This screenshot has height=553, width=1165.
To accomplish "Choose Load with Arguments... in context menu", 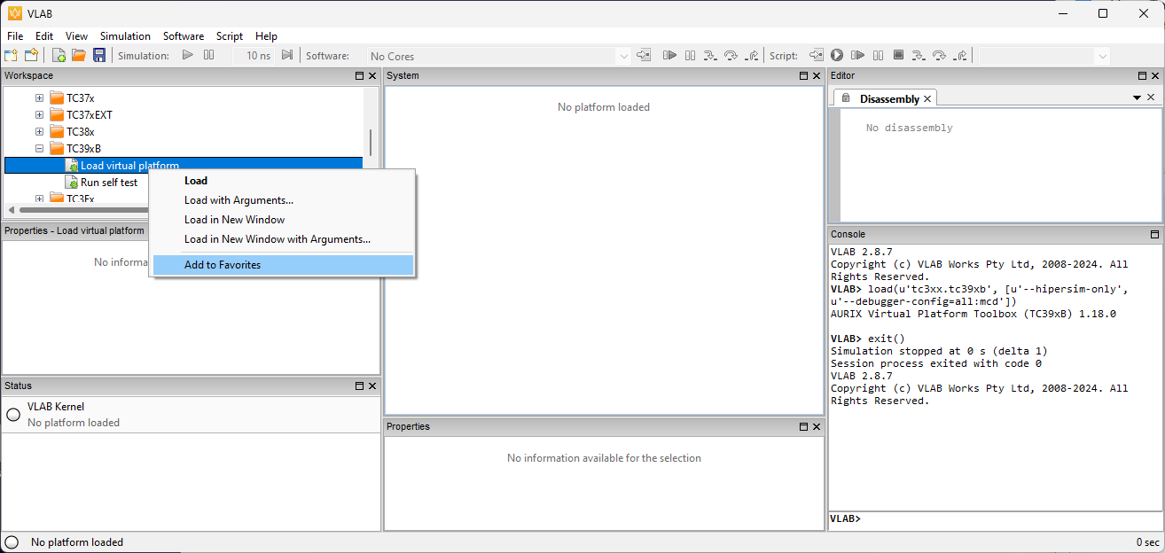I will click(x=283, y=200).
